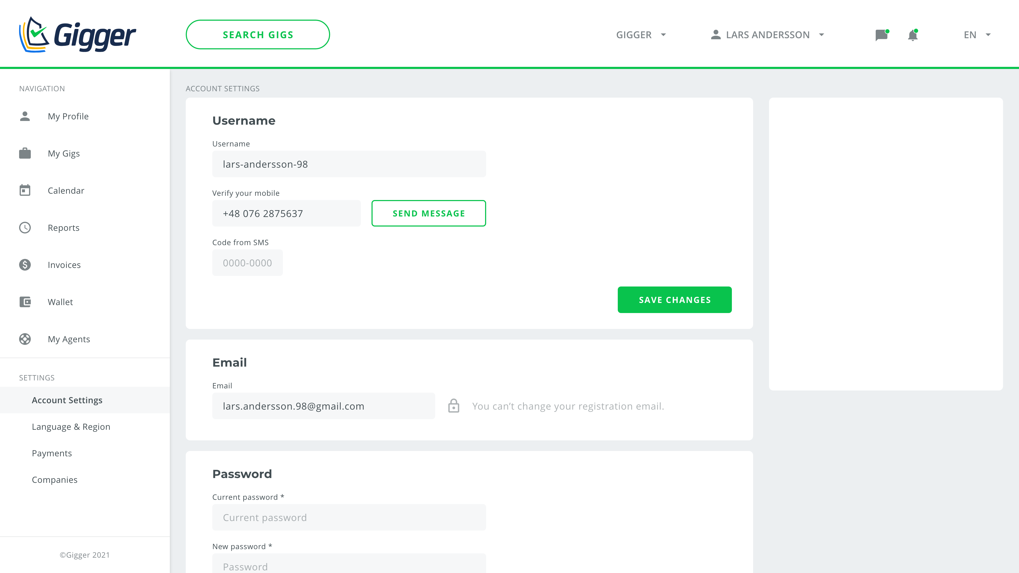Open the messages chat icon
Viewport: 1019px width, 573px height.
(882, 35)
